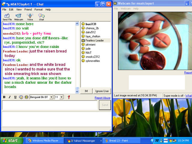The width and height of the screenshot is (192, 144).
Task: Select buci131 in the user list
Action: (91, 24)
